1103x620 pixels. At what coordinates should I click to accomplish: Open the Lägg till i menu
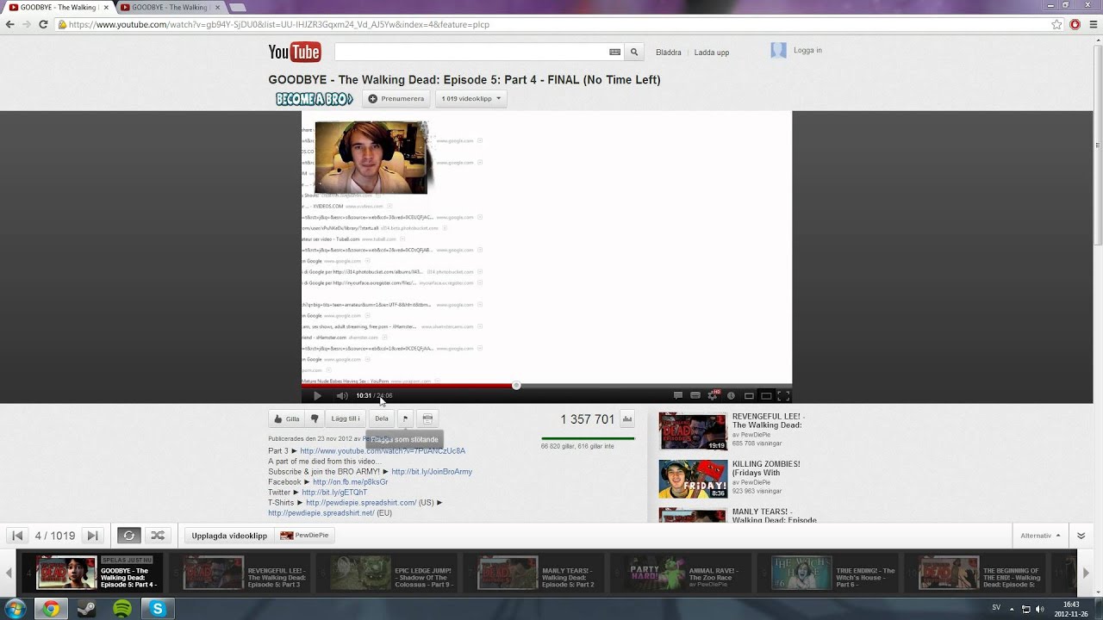[346, 418]
